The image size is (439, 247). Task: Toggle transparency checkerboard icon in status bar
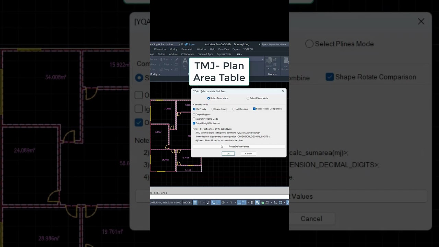[257, 202]
